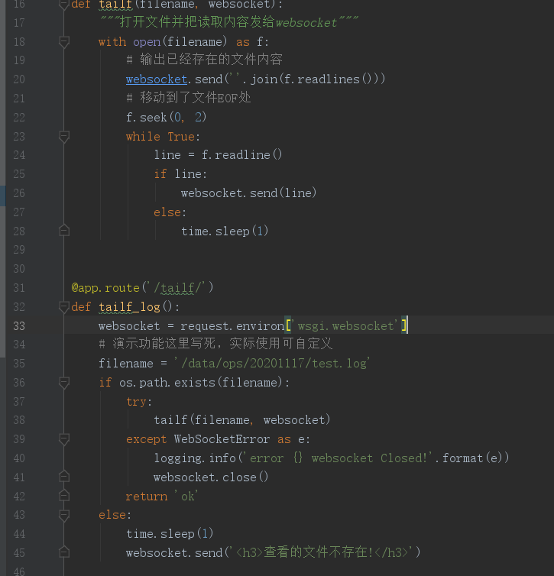
Task: Click the '/data/ops/20201117/test.log' path string
Action: click(272, 364)
